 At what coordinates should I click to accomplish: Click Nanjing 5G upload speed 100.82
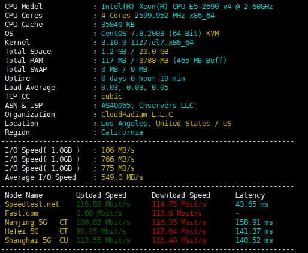click(103, 222)
